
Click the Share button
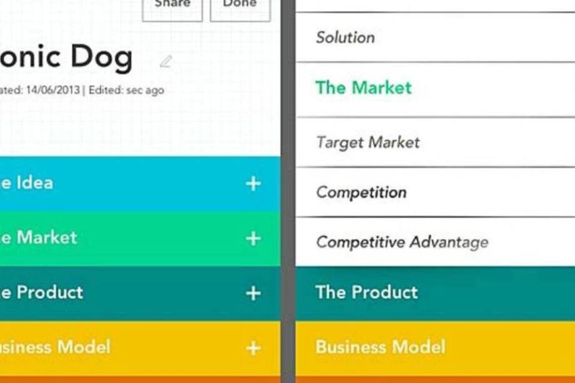pos(172,7)
